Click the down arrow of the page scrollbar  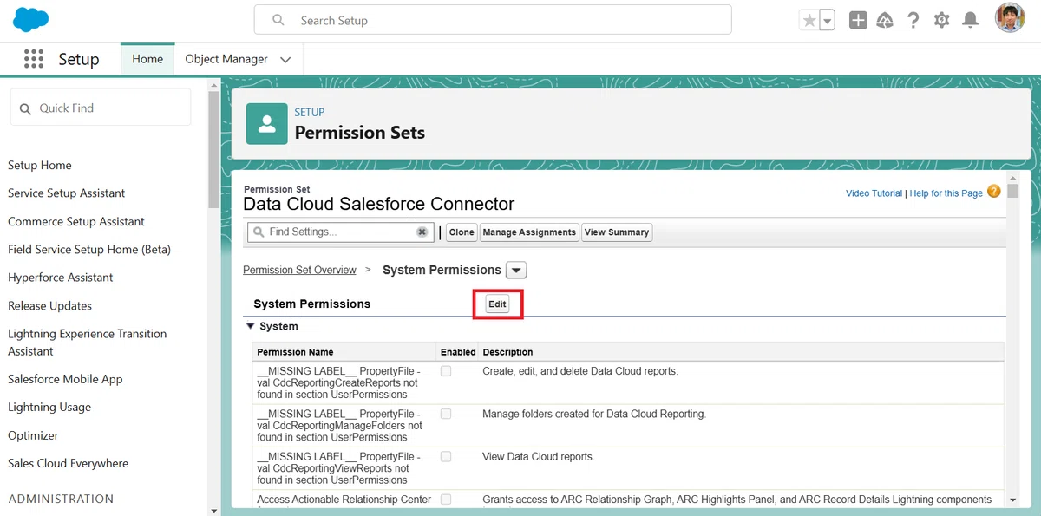[x=1012, y=500]
